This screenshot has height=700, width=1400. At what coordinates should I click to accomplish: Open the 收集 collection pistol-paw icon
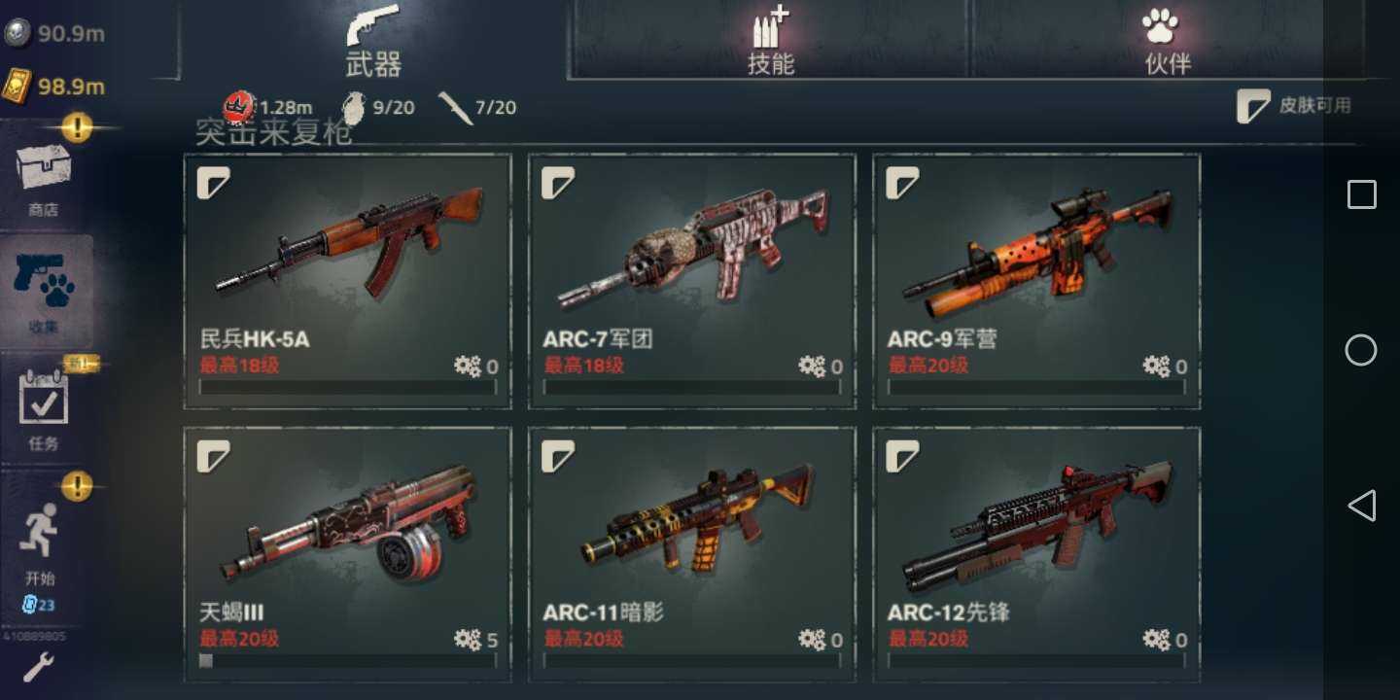pyautogui.click(x=45, y=280)
